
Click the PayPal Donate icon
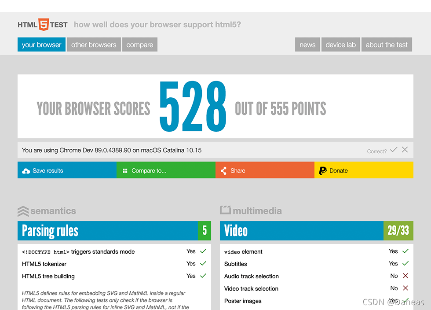click(323, 171)
